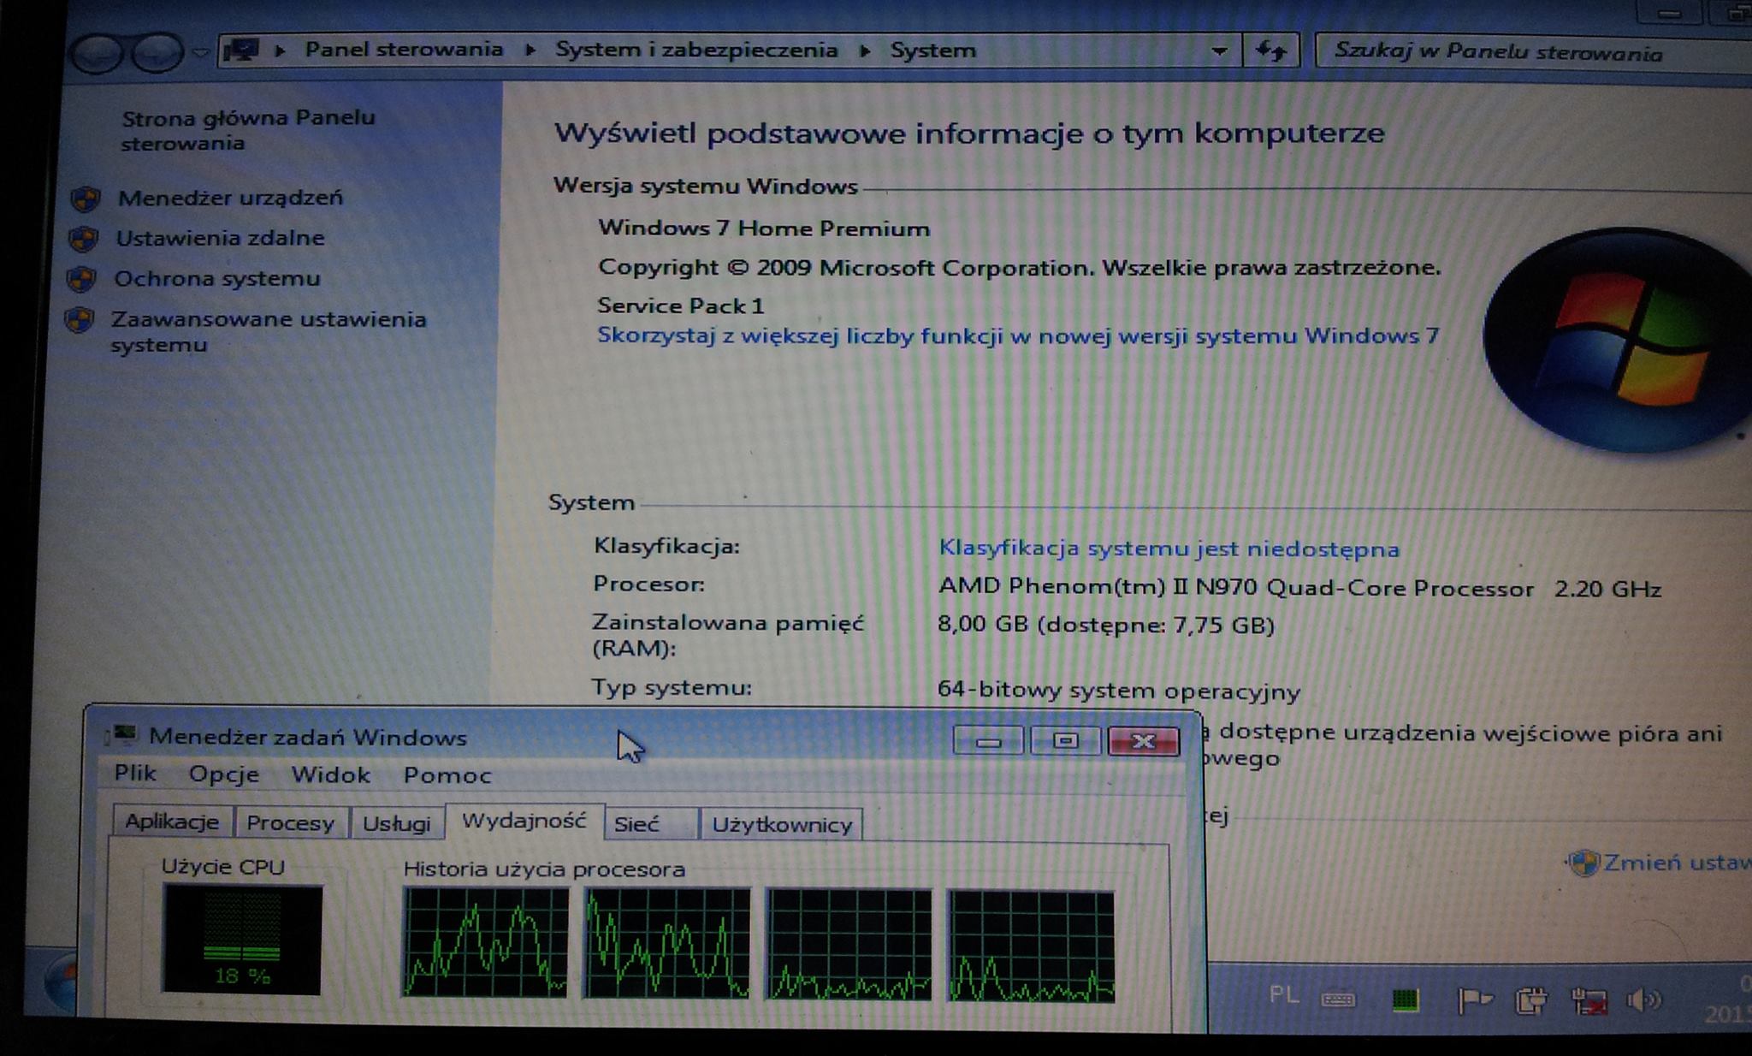Open Menedżer urządzeń link

click(x=230, y=198)
